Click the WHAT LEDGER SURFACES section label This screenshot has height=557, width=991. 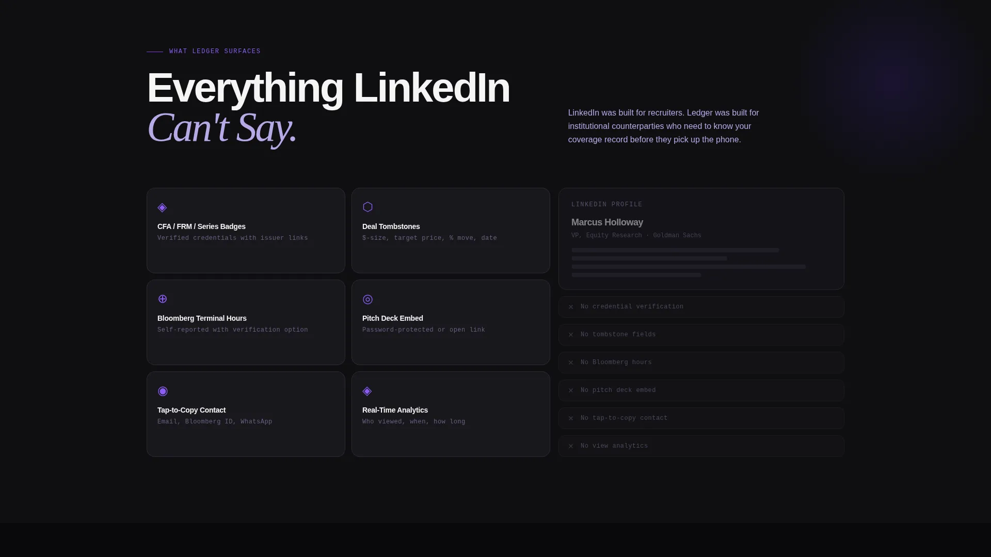point(215,52)
